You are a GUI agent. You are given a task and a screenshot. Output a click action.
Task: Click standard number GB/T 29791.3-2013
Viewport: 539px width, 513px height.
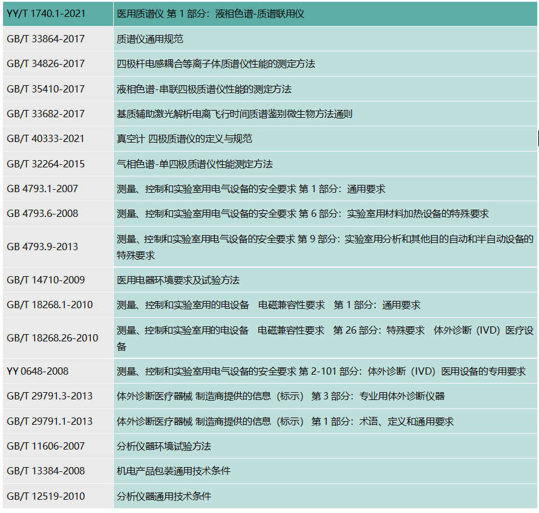click(x=50, y=396)
